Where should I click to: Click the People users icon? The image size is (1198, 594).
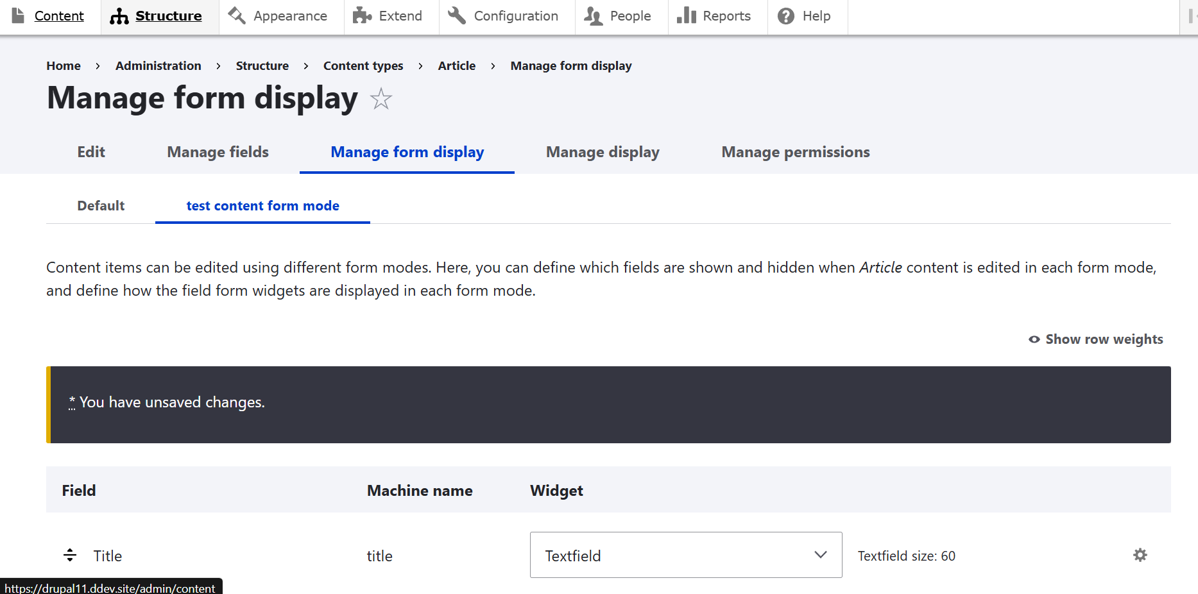594,15
